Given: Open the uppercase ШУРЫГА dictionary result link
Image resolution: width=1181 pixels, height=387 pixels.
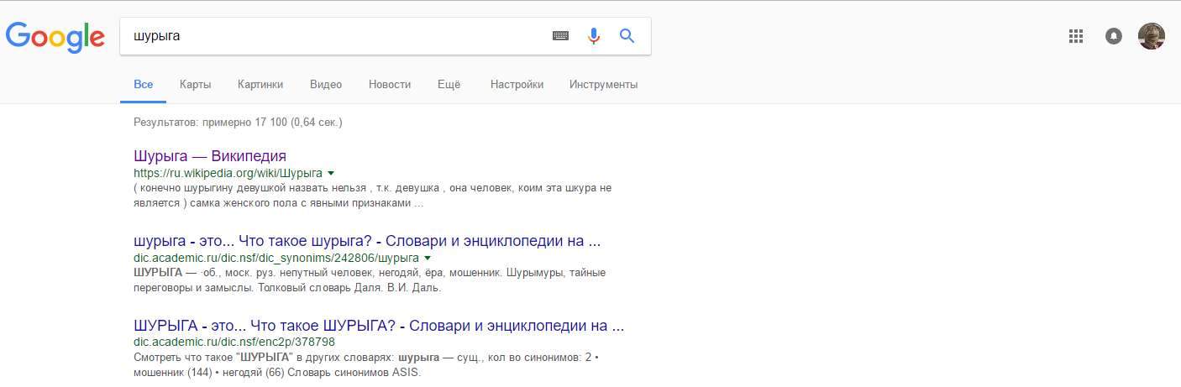Looking at the screenshot, I should pos(379,325).
